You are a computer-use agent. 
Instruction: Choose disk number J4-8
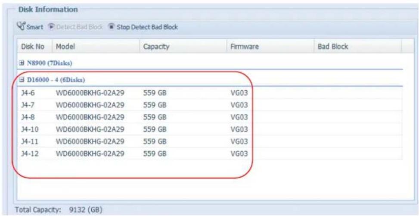(x=28, y=117)
